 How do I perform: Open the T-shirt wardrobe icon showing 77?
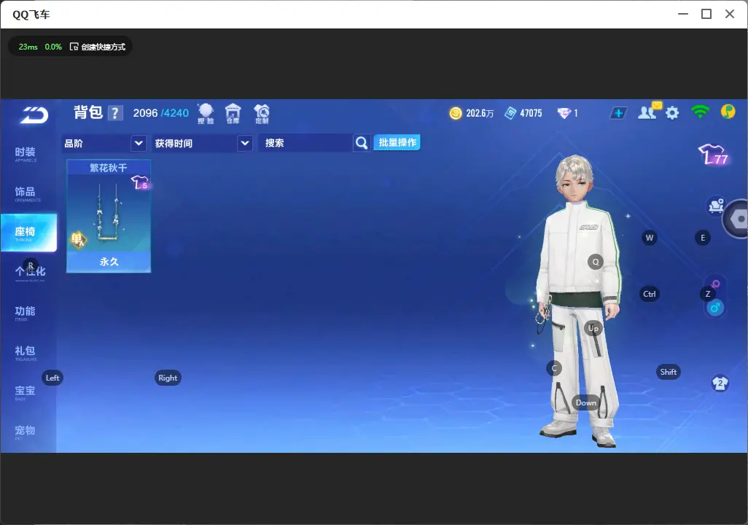coord(713,155)
